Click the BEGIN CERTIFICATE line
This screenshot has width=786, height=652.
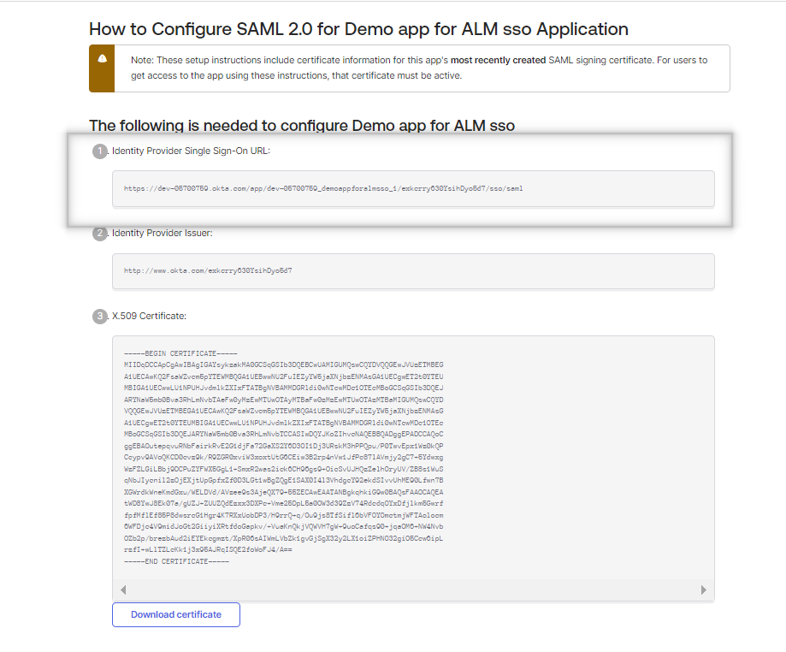pyautogui.click(x=180, y=353)
